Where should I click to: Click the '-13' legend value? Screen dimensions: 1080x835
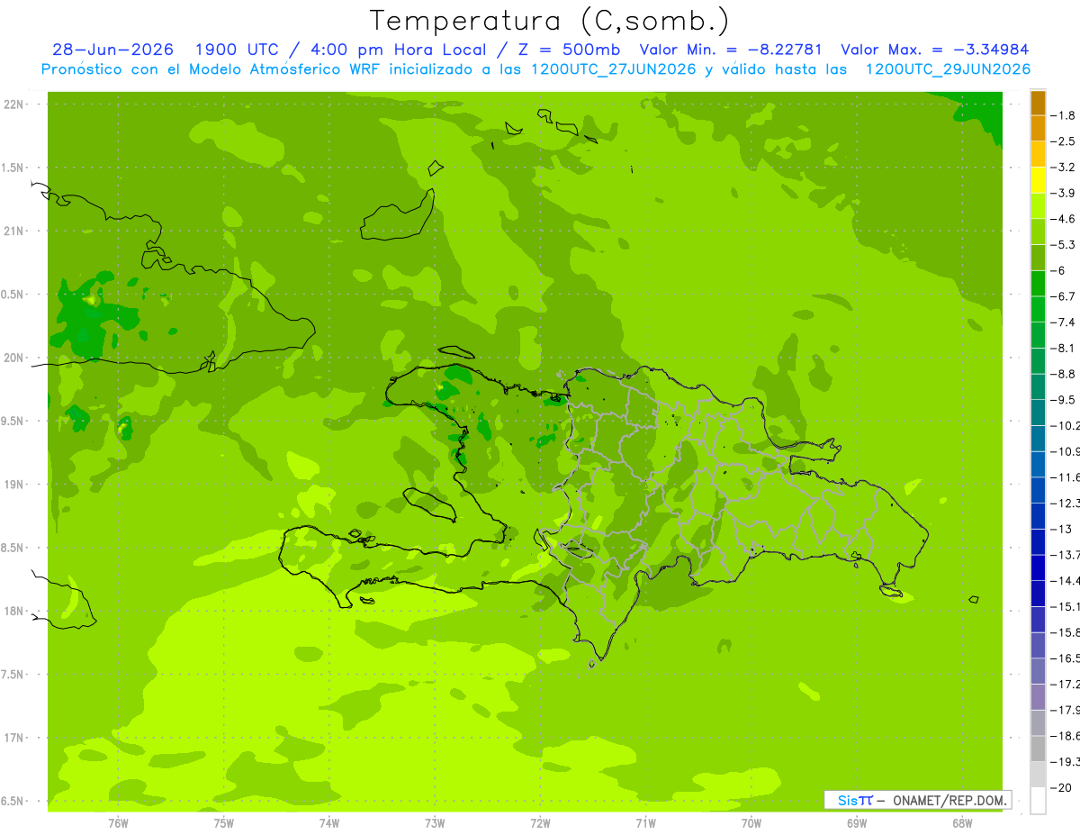pyautogui.click(x=1060, y=529)
